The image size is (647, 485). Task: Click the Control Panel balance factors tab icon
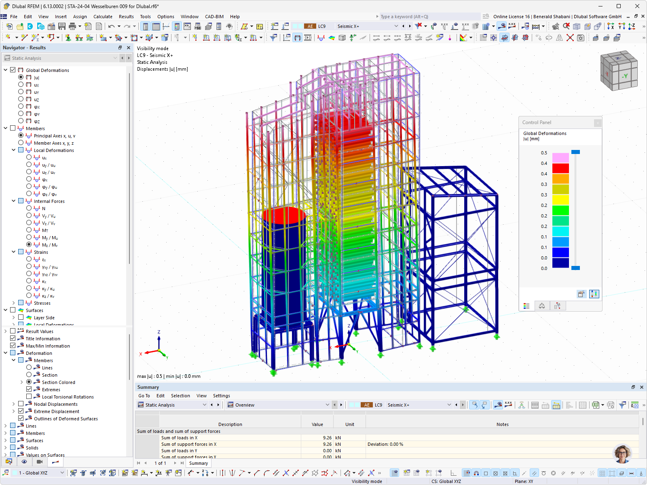(542, 306)
